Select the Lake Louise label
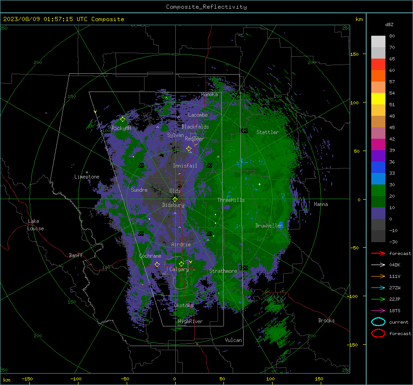The height and width of the screenshot is (385, 413). [x=35, y=225]
